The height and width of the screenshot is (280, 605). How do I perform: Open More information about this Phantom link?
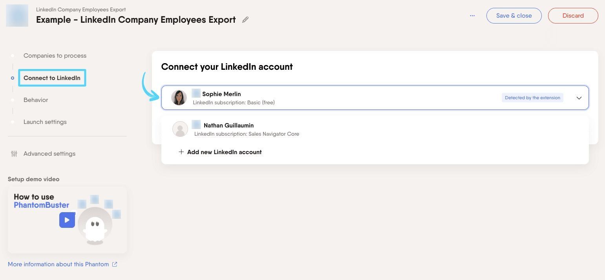(x=58, y=264)
